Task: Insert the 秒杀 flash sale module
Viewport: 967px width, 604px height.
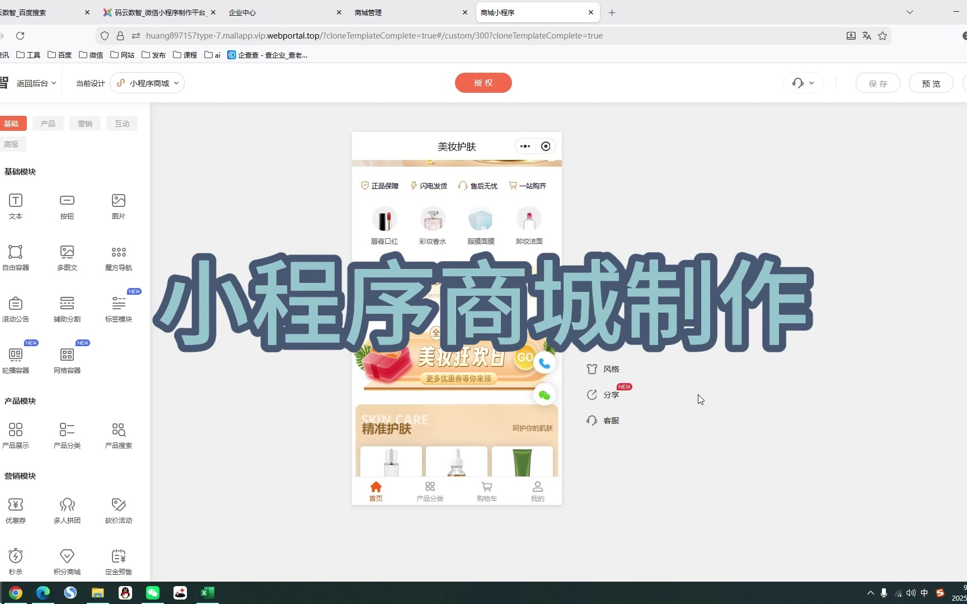Action: pos(16,561)
